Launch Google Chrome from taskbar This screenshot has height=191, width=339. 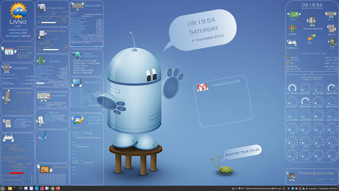pyautogui.click(x=52, y=188)
